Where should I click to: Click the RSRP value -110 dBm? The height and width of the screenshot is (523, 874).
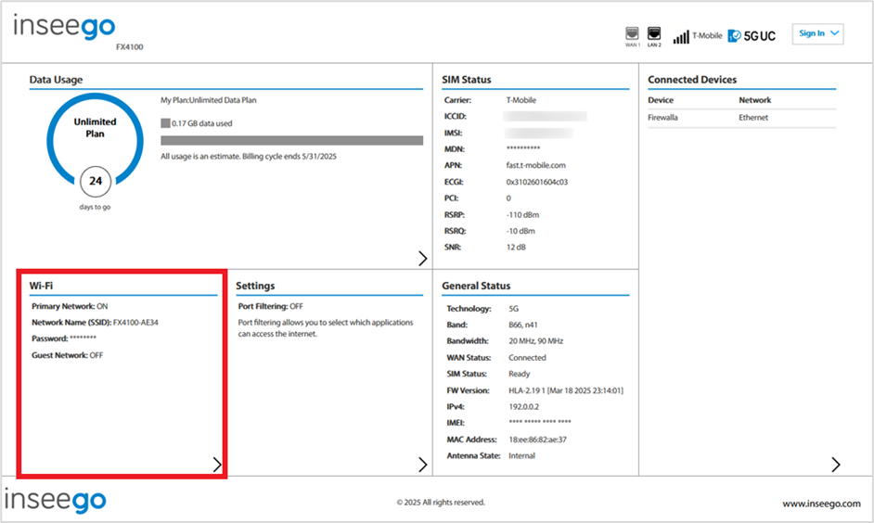522,215
